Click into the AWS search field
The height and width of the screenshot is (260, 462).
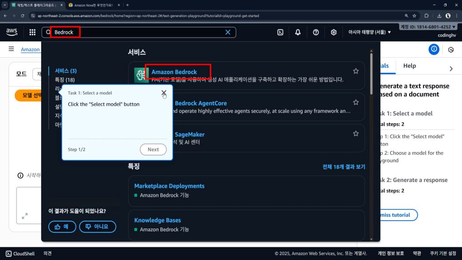[x=139, y=32]
